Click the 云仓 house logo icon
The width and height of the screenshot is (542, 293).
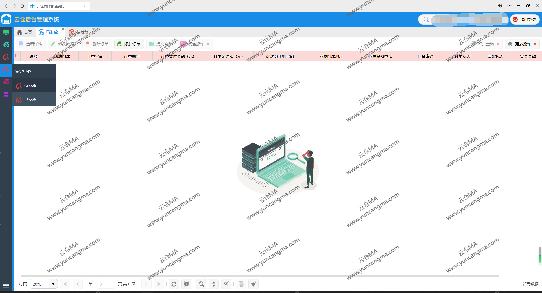tap(6, 19)
